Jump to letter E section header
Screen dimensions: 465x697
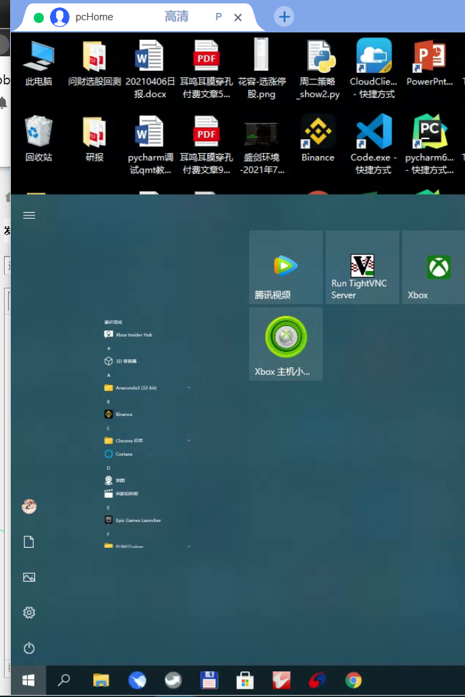click(x=109, y=508)
